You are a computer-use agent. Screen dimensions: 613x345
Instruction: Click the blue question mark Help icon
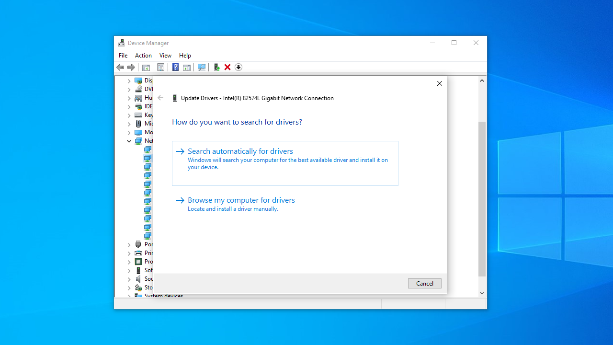click(175, 68)
